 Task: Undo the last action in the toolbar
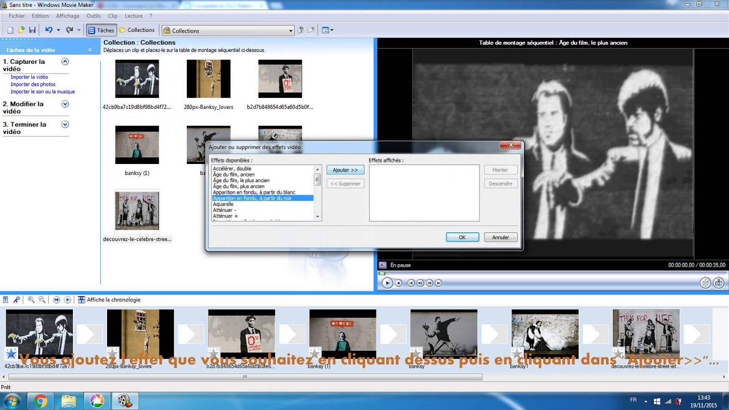tap(48, 30)
